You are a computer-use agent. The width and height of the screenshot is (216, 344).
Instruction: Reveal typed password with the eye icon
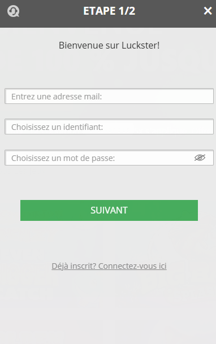tap(200, 158)
